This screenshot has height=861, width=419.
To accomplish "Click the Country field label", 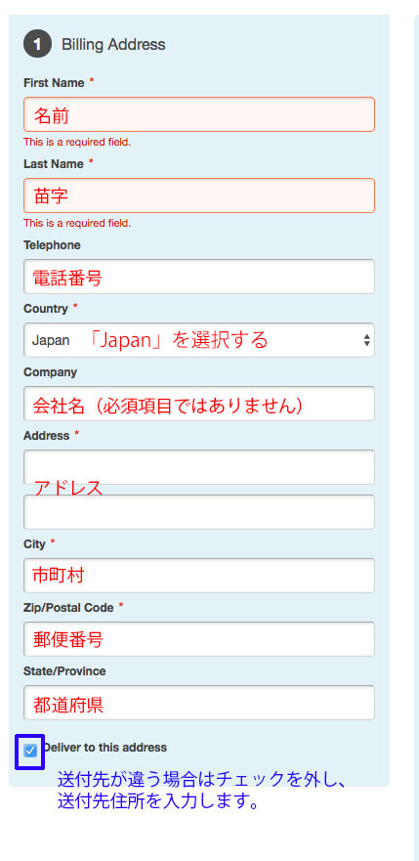I will (x=46, y=309).
